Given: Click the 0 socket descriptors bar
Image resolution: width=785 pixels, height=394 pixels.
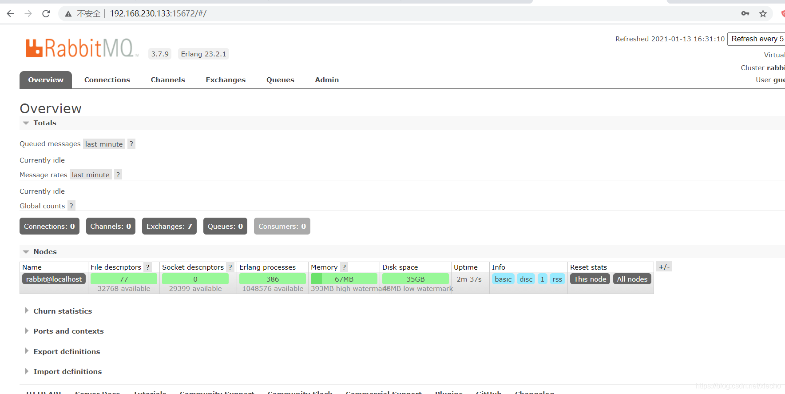Looking at the screenshot, I should pyautogui.click(x=195, y=279).
